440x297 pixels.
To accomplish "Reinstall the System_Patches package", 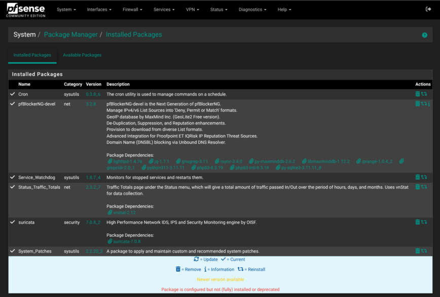I will click(424, 251).
